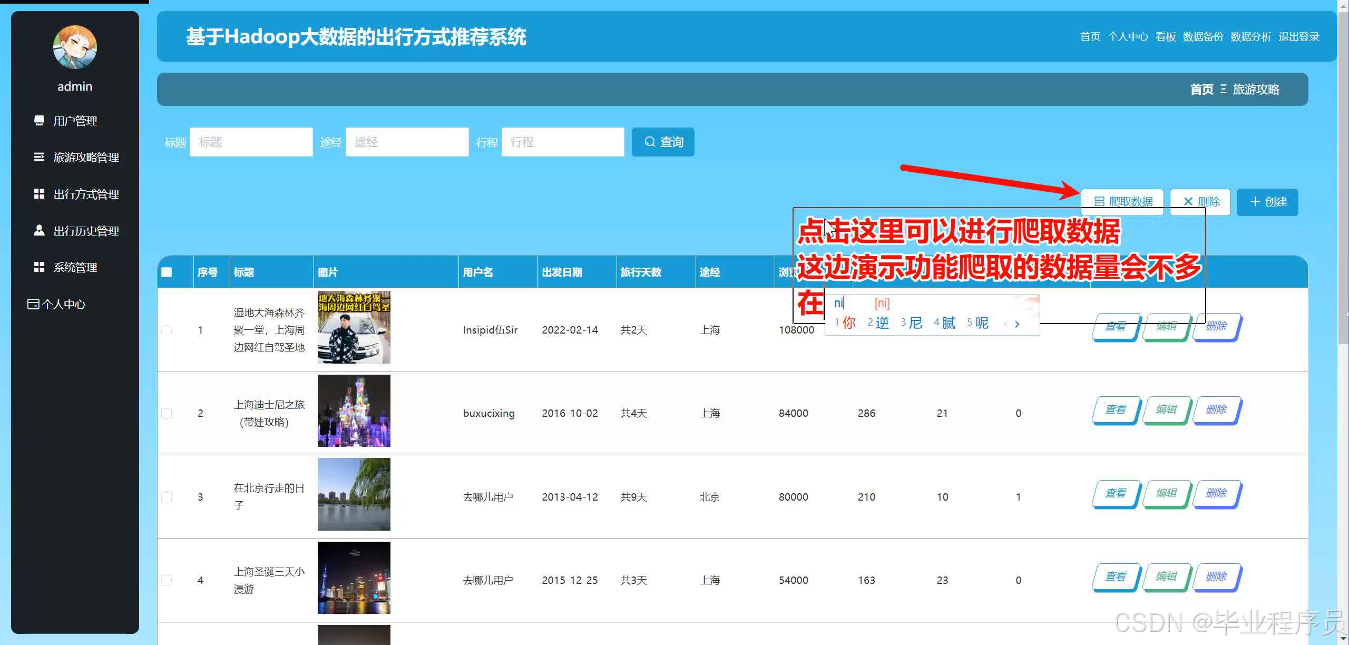Viewport: 1349px width, 645px height.
Task: Click username cell buxucixing
Action: coord(488,413)
